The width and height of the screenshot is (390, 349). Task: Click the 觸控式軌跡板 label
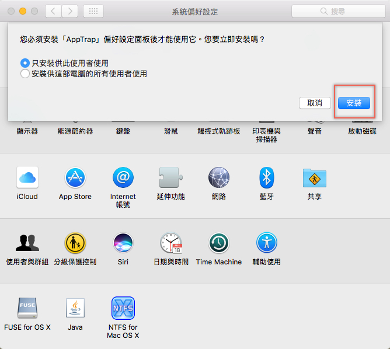click(219, 131)
